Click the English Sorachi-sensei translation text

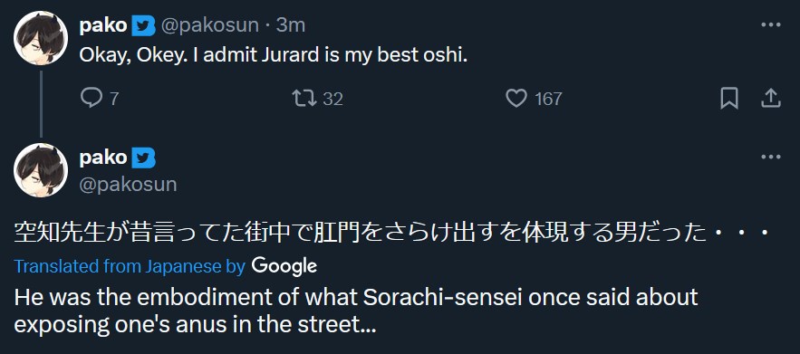(x=356, y=311)
